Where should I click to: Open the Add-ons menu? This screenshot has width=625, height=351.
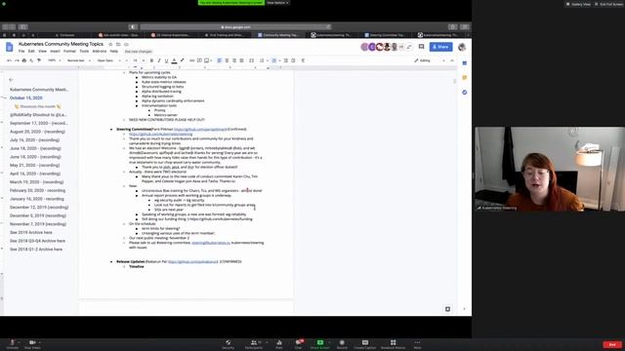[100, 52]
